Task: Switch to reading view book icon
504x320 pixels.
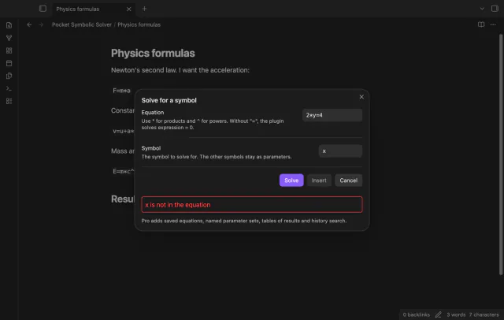Action: coord(481,24)
